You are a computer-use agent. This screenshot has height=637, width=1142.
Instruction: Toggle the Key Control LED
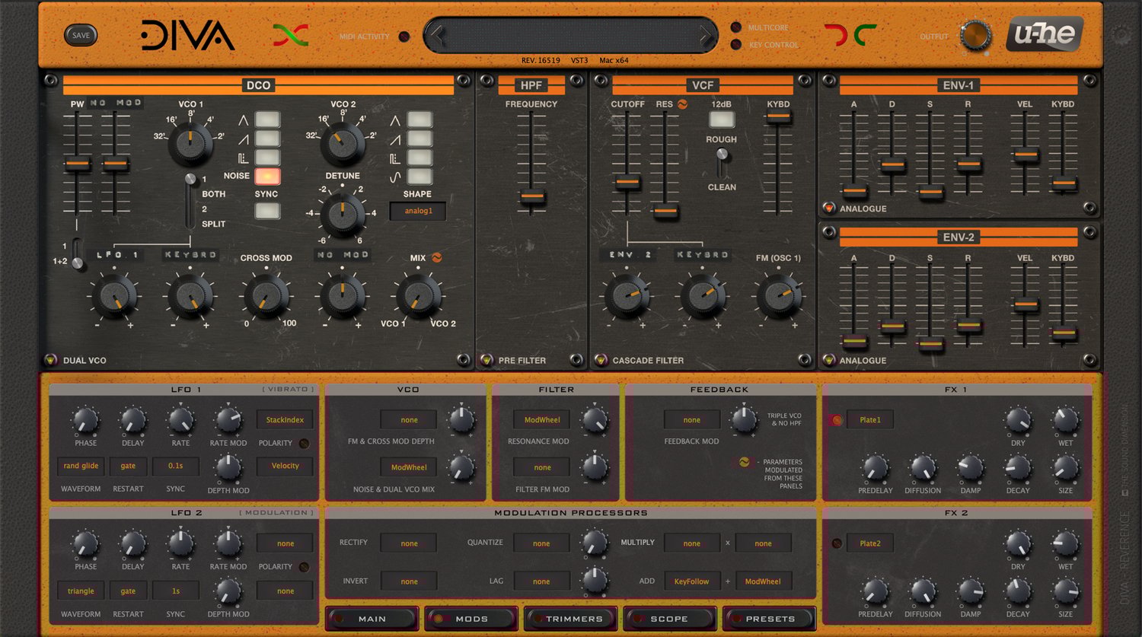(x=736, y=45)
